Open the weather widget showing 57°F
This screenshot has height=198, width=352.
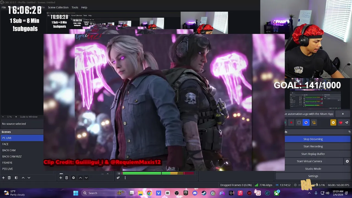tap(14, 193)
